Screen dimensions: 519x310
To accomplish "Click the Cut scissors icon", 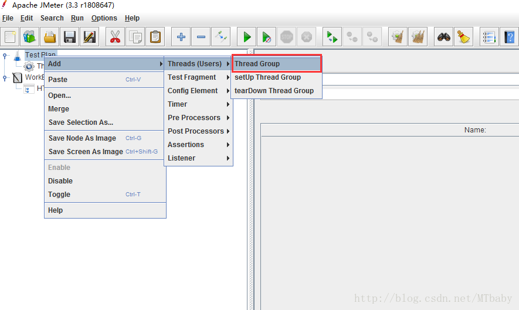I will [115, 37].
